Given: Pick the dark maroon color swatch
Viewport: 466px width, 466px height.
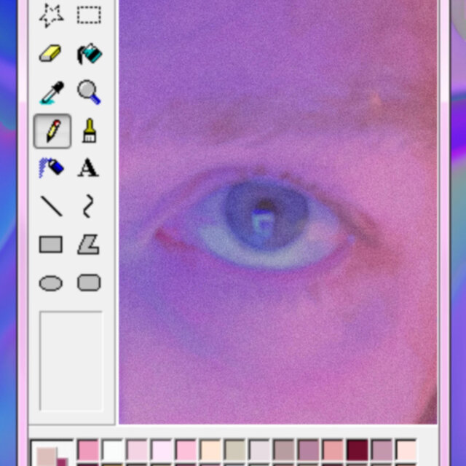Looking at the screenshot, I should click(357, 449).
